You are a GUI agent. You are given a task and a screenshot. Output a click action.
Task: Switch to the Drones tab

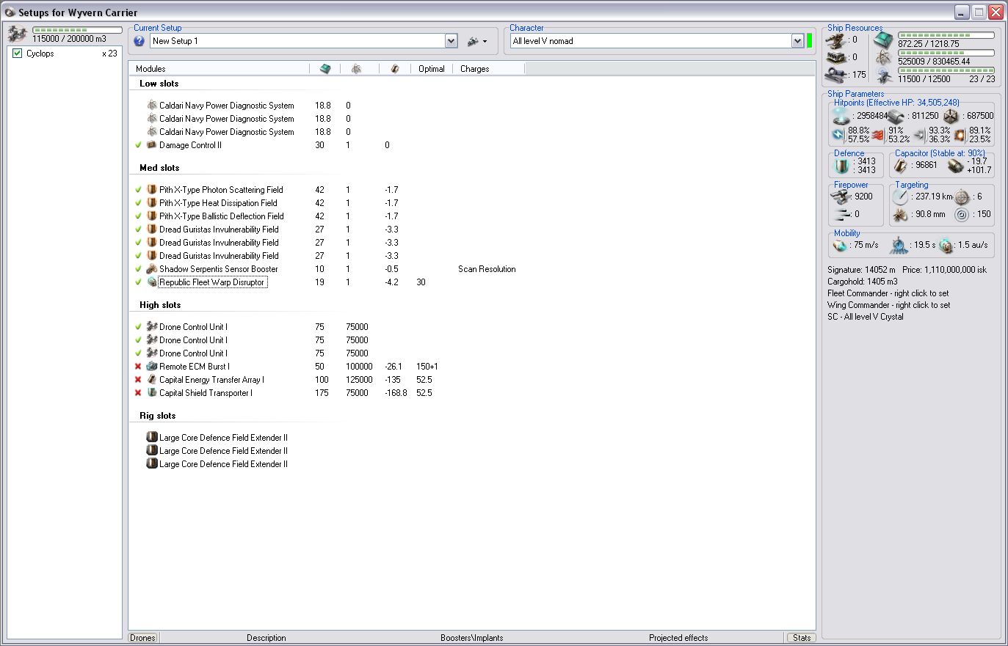click(142, 638)
